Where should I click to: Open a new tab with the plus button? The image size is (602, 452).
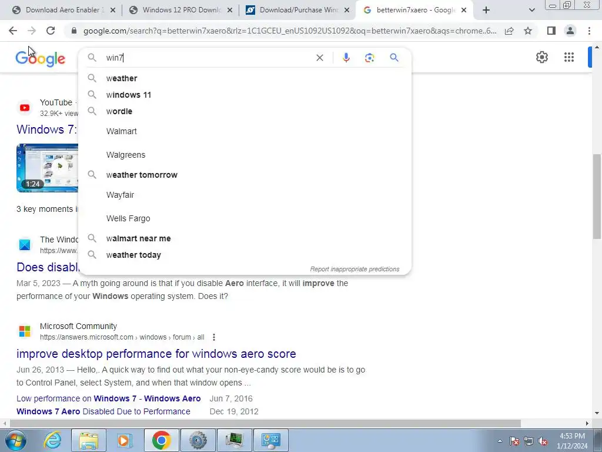coord(486,10)
